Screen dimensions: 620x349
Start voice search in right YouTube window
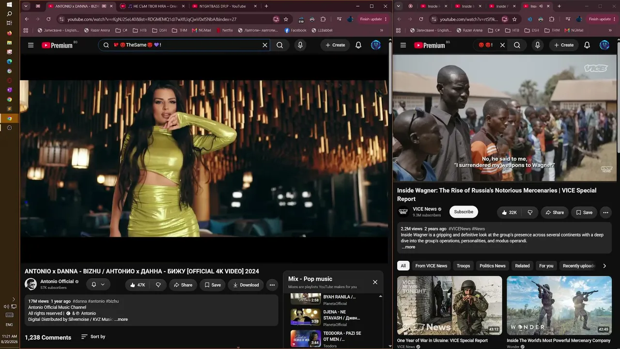[x=537, y=45]
